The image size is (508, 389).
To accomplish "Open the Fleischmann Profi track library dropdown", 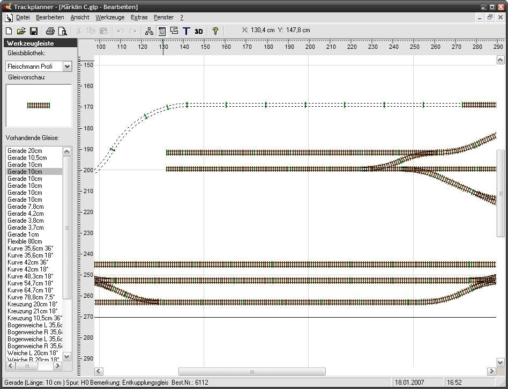I will click(67, 67).
